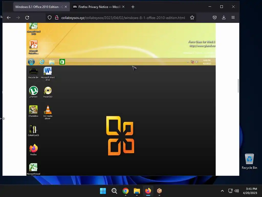Screen dimensions: 262x197
Task: Click the network error icon in screenshot tray
Action: tap(192, 62)
